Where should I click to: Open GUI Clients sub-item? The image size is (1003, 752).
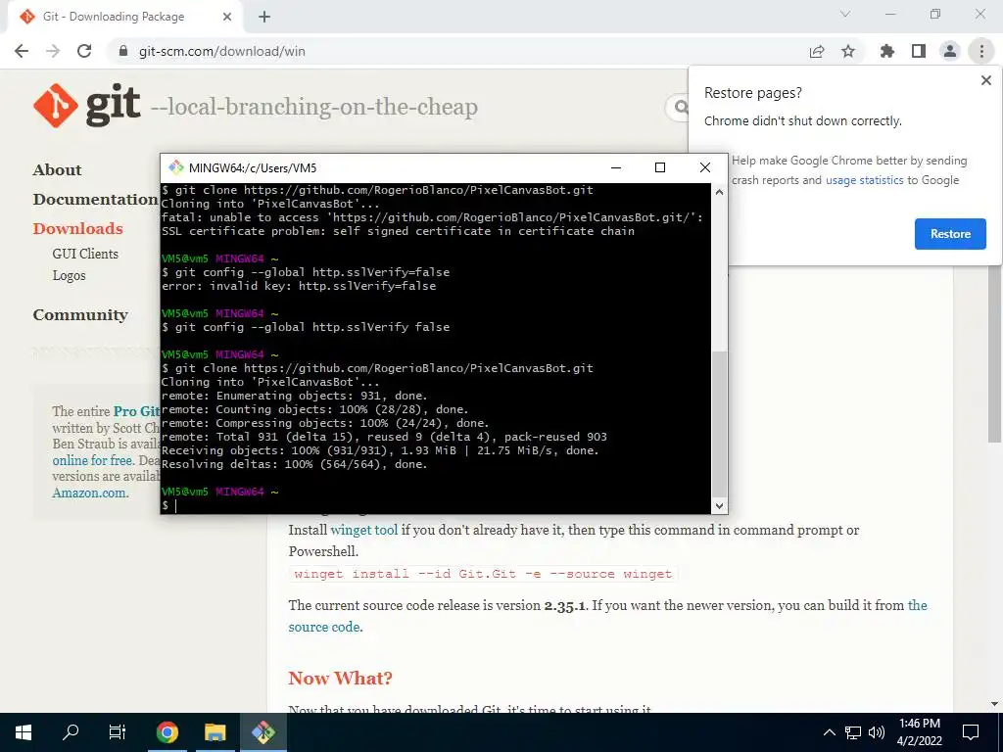[85, 254]
